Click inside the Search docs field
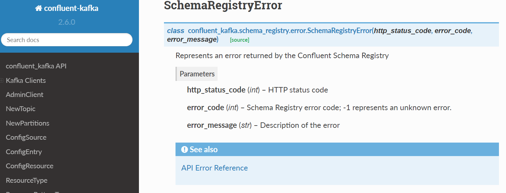This screenshot has height=193, width=506. tap(66, 39)
